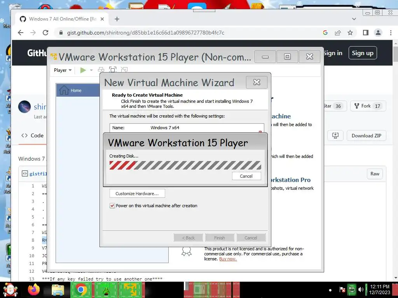Viewport: 398px width, 298px height.
Task: Click the Creating Disk progress bar
Action: click(x=185, y=165)
